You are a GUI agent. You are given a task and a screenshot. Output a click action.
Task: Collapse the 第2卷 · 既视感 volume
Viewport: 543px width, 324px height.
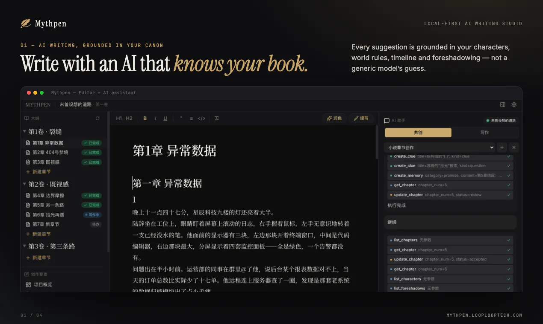point(25,184)
